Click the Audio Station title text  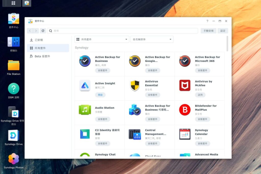pos(105,108)
